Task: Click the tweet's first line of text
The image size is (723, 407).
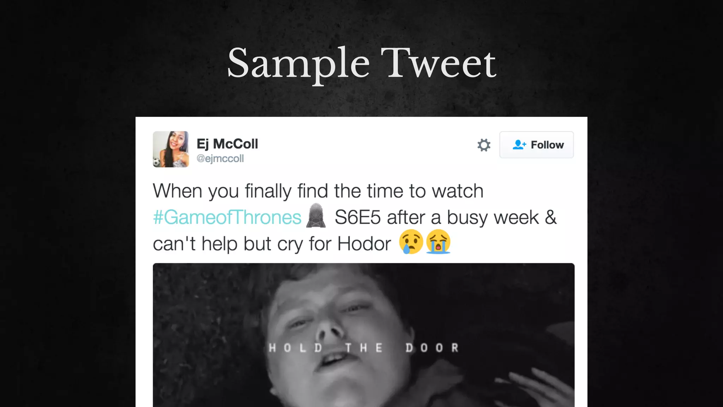Action: pos(318,191)
